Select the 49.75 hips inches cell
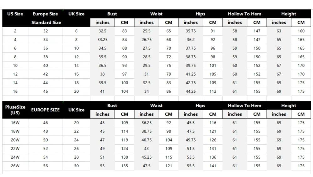313x177 pixels. [191, 140]
